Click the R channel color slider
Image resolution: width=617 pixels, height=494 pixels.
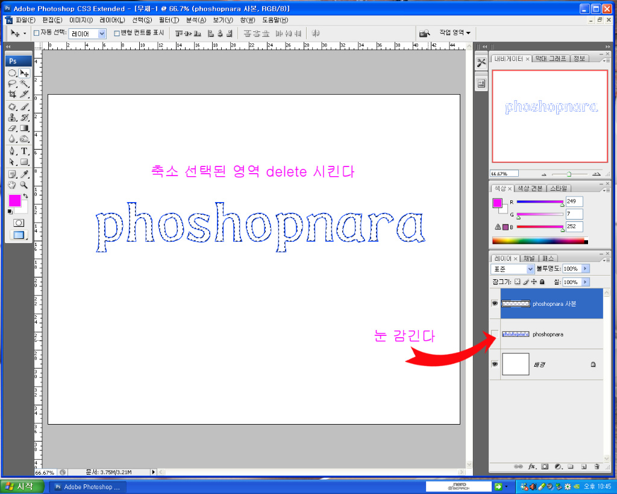pos(540,201)
